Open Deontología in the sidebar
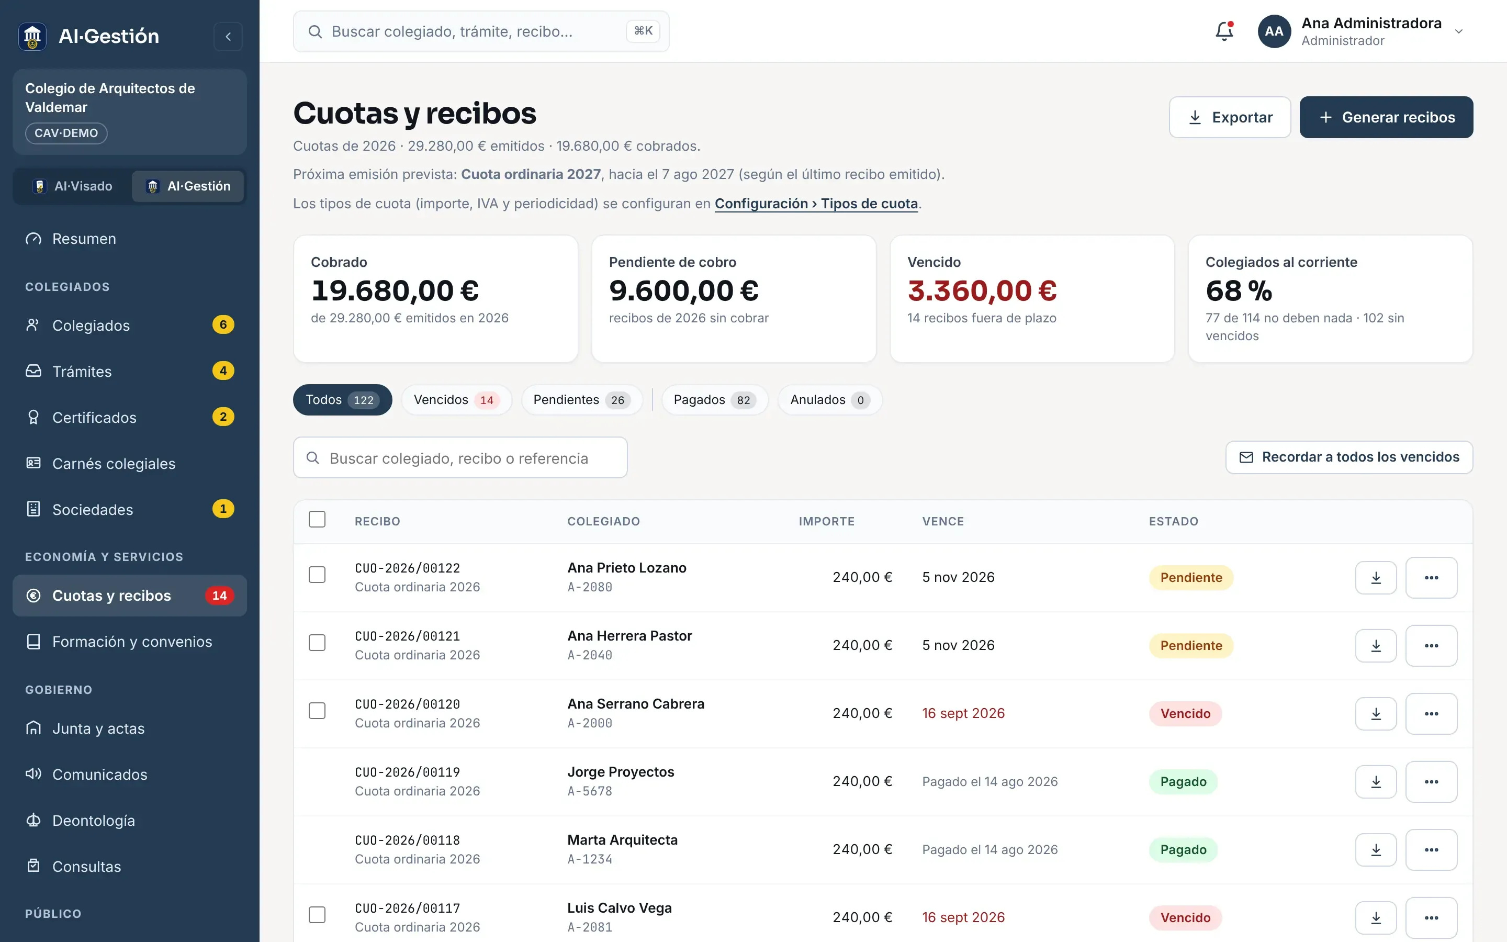 (130, 821)
